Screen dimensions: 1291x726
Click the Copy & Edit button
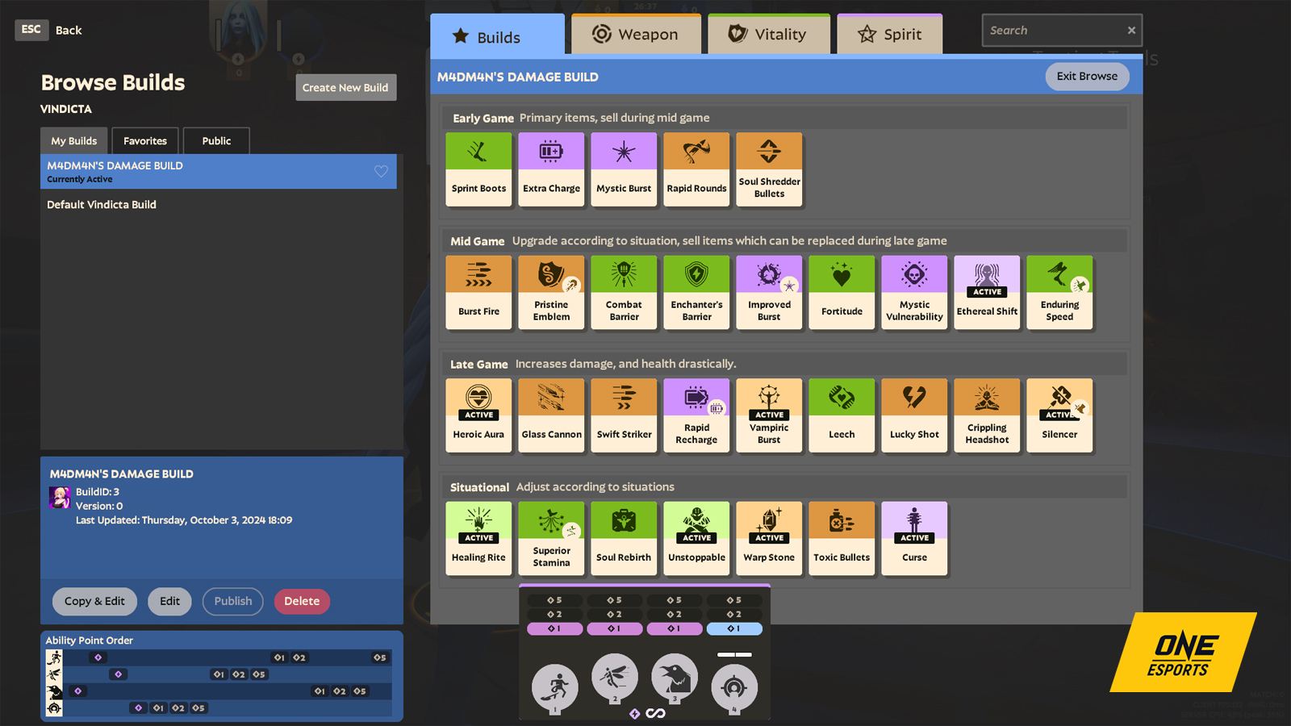pyautogui.click(x=94, y=601)
